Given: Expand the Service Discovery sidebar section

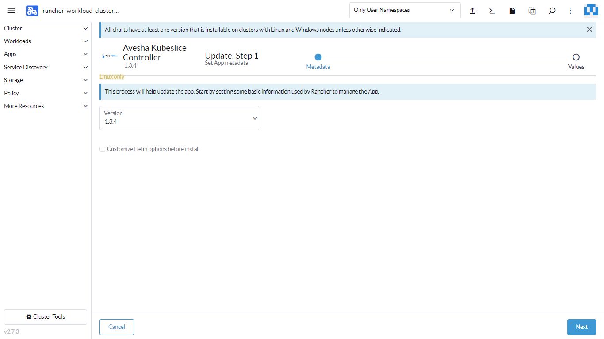Looking at the screenshot, I should pos(46,67).
